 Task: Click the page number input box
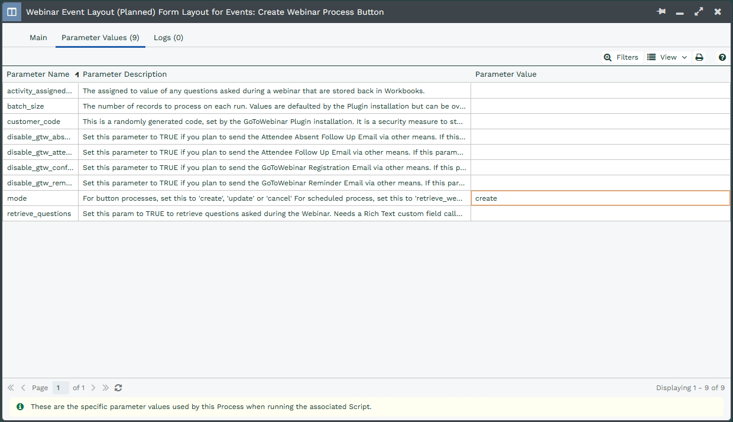coord(60,388)
